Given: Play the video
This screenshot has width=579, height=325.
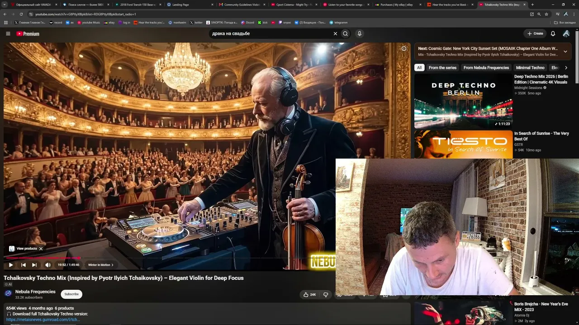Looking at the screenshot, I should 11,265.
